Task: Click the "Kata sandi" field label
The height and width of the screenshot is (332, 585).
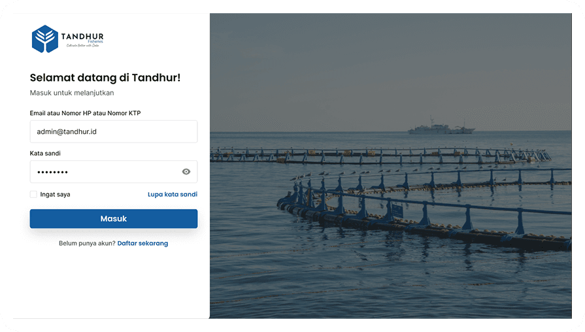Action: pyautogui.click(x=46, y=154)
